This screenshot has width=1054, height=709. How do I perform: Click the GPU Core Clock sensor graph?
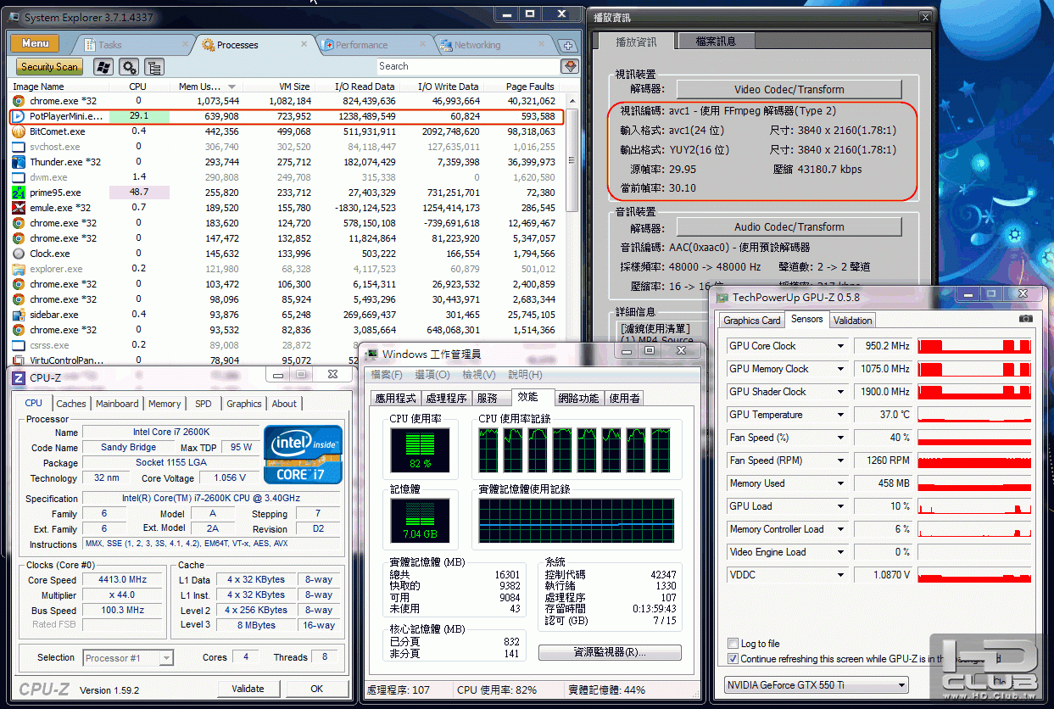pyautogui.click(x=974, y=346)
